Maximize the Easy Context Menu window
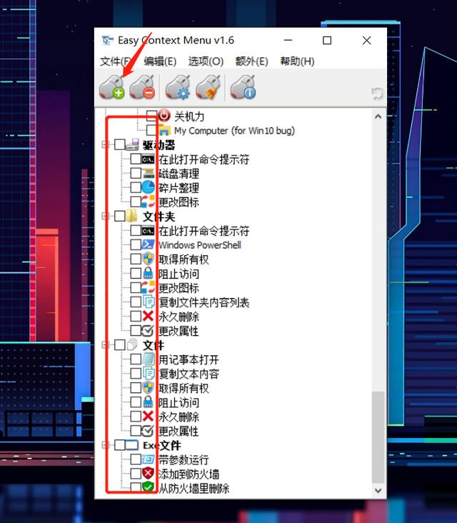This screenshot has width=457, height=523. click(x=327, y=40)
